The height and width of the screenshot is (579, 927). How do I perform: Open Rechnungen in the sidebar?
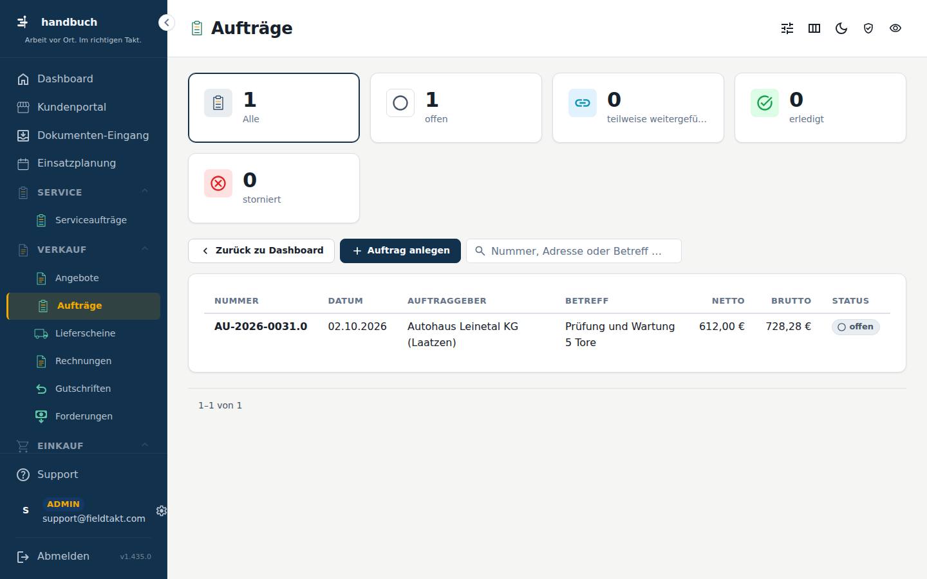point(84,361)
